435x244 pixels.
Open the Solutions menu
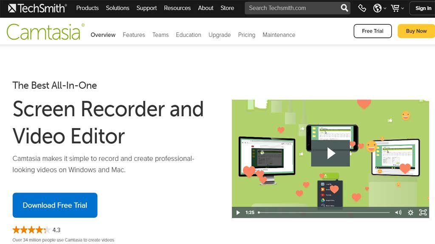pyautogui.click(x=118, y=8)
